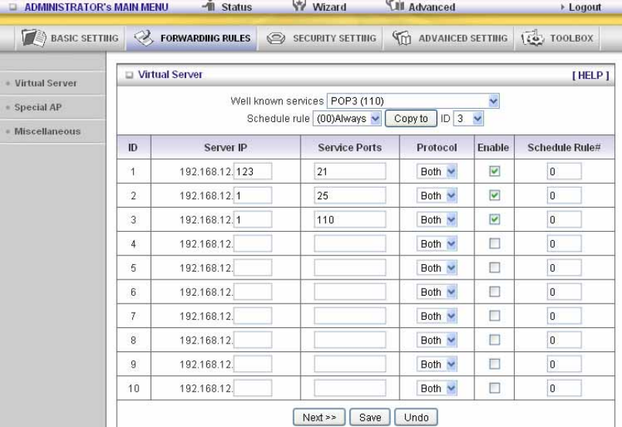622x427 pixels.
Task: Click the Wizard link at the top
Action: (329, 7)
